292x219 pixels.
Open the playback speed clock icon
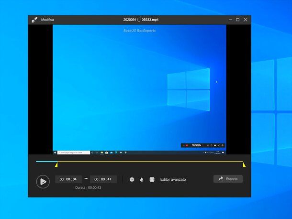(x=132, y=180)
